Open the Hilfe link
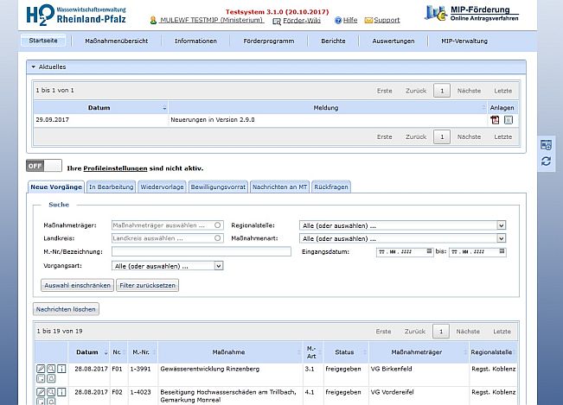563x405 pixels. click(350, 20)
